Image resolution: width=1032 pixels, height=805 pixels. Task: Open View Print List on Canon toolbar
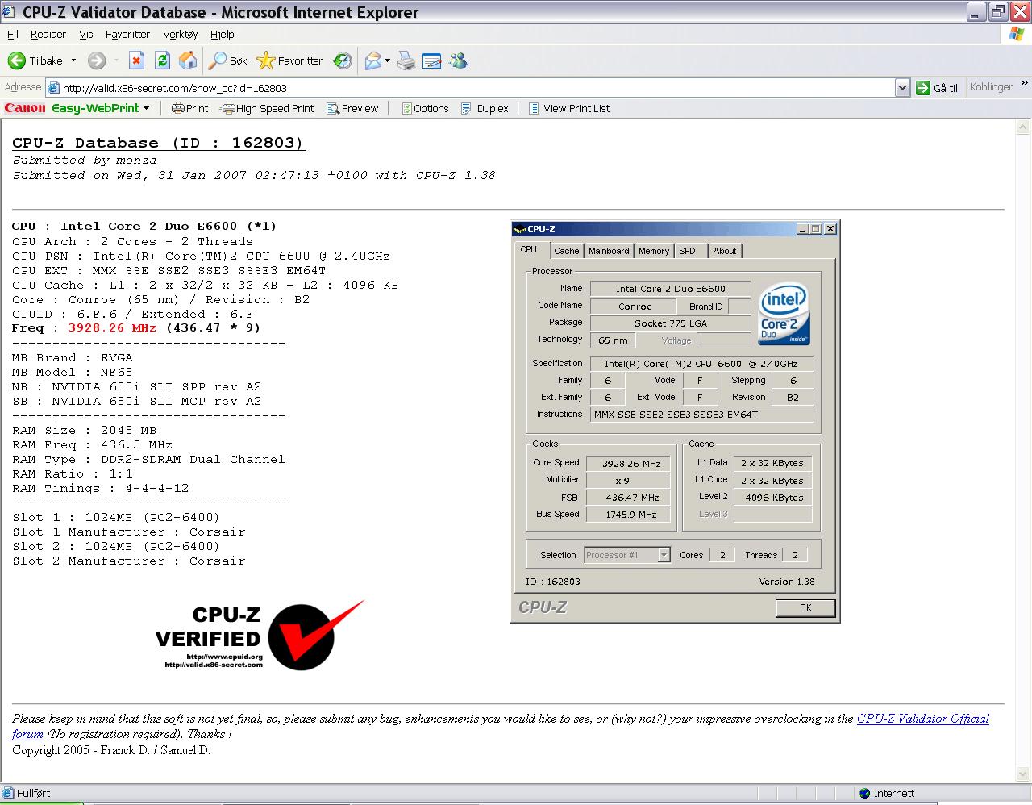(x=568, y=108)
